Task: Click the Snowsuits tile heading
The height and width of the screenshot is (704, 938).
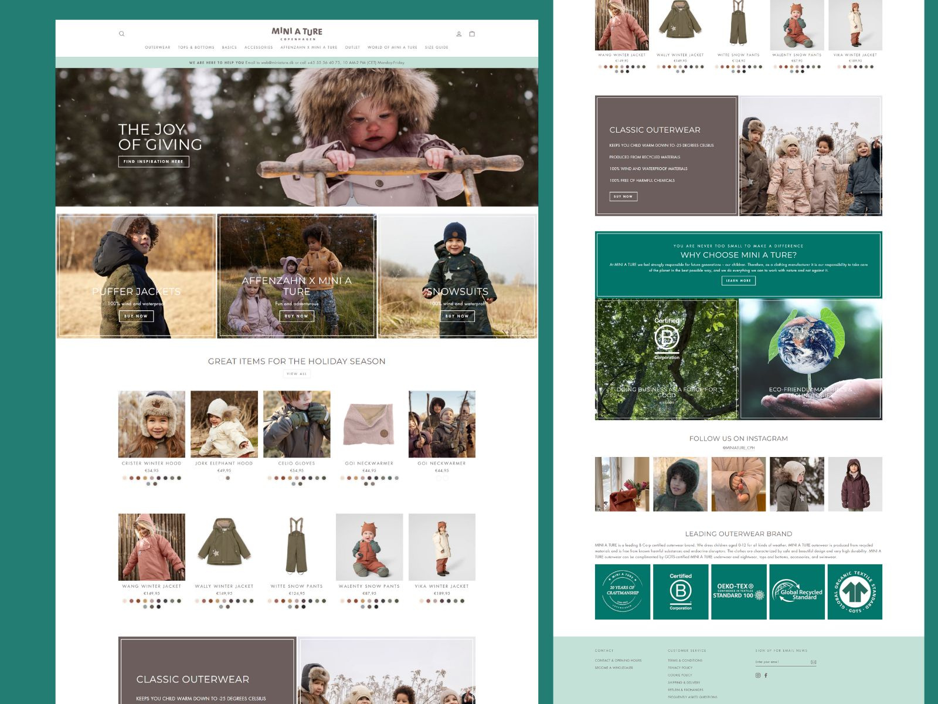Action: pos(457,292)
